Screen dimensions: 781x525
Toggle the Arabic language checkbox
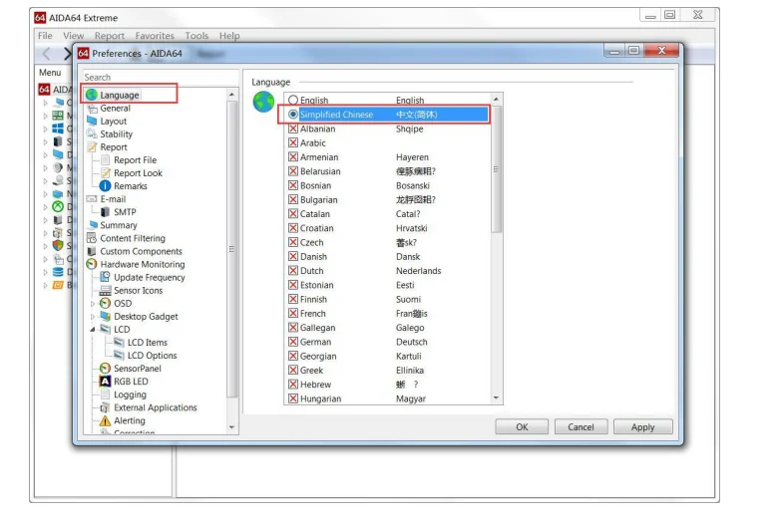pyautogui.click(x=293, y=142)
